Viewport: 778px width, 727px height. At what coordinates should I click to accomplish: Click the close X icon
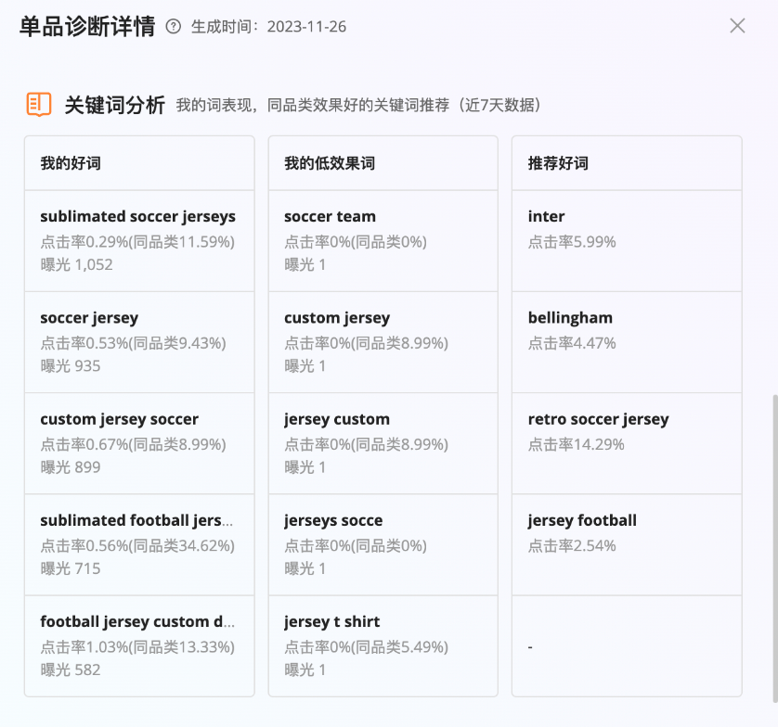click(737, 26)
